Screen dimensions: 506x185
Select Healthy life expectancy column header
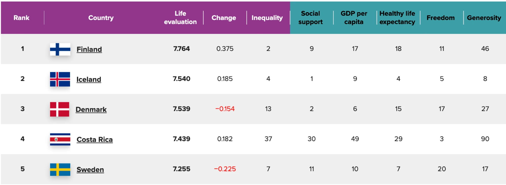pos(397,18)
